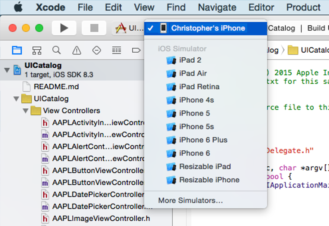Select Christopher's iPhone as destination
Image resolution: width=329 pixels, height=226 pixels.
206,28
